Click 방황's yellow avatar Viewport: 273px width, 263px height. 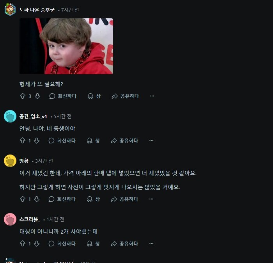point(10,161)
